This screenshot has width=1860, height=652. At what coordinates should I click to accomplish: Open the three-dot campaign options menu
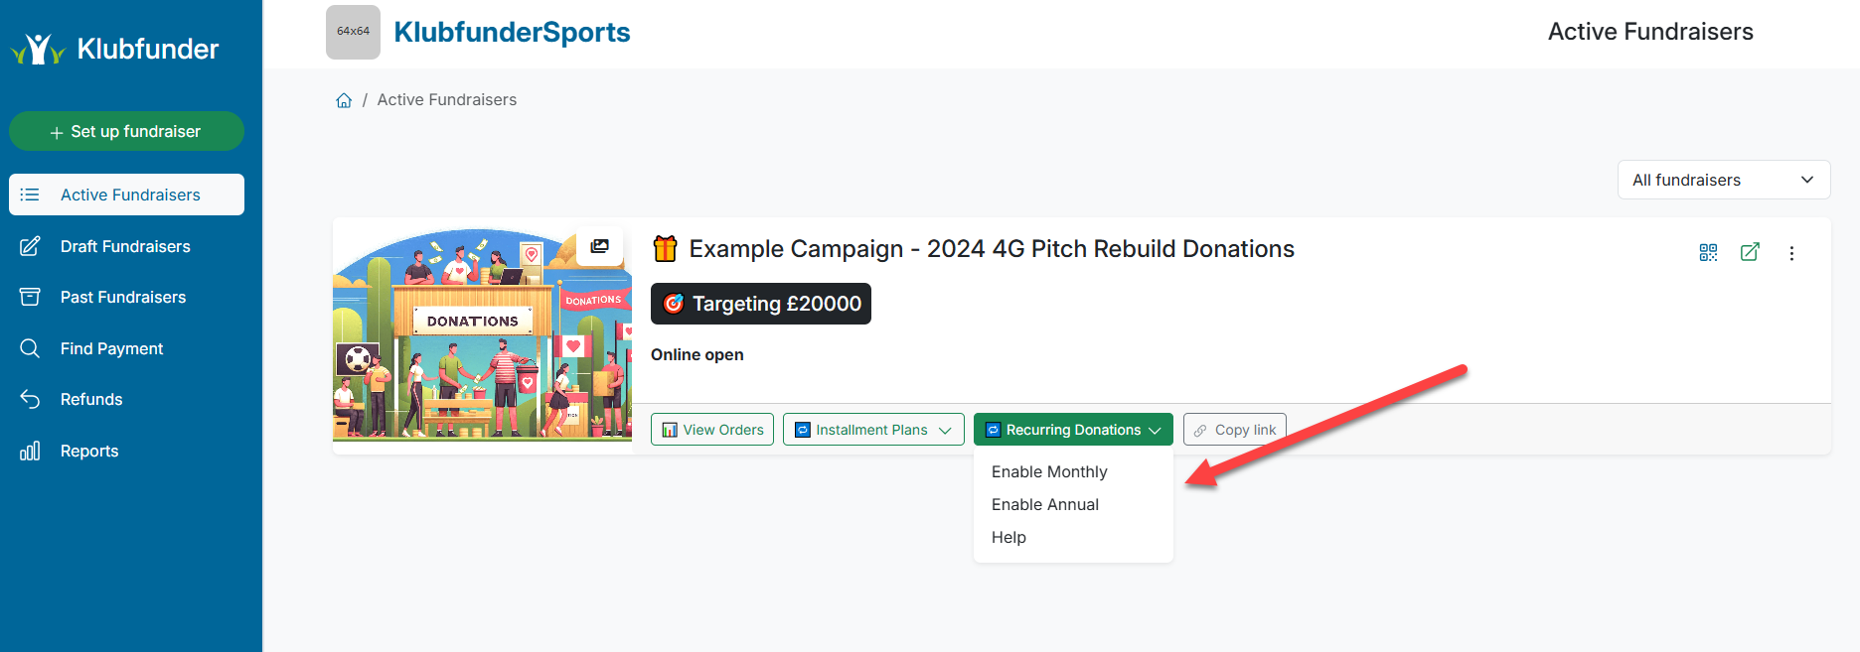1791,253
